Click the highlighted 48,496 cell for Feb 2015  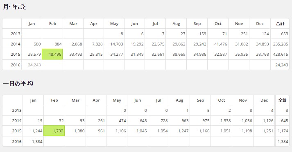(x=52, y=54)
